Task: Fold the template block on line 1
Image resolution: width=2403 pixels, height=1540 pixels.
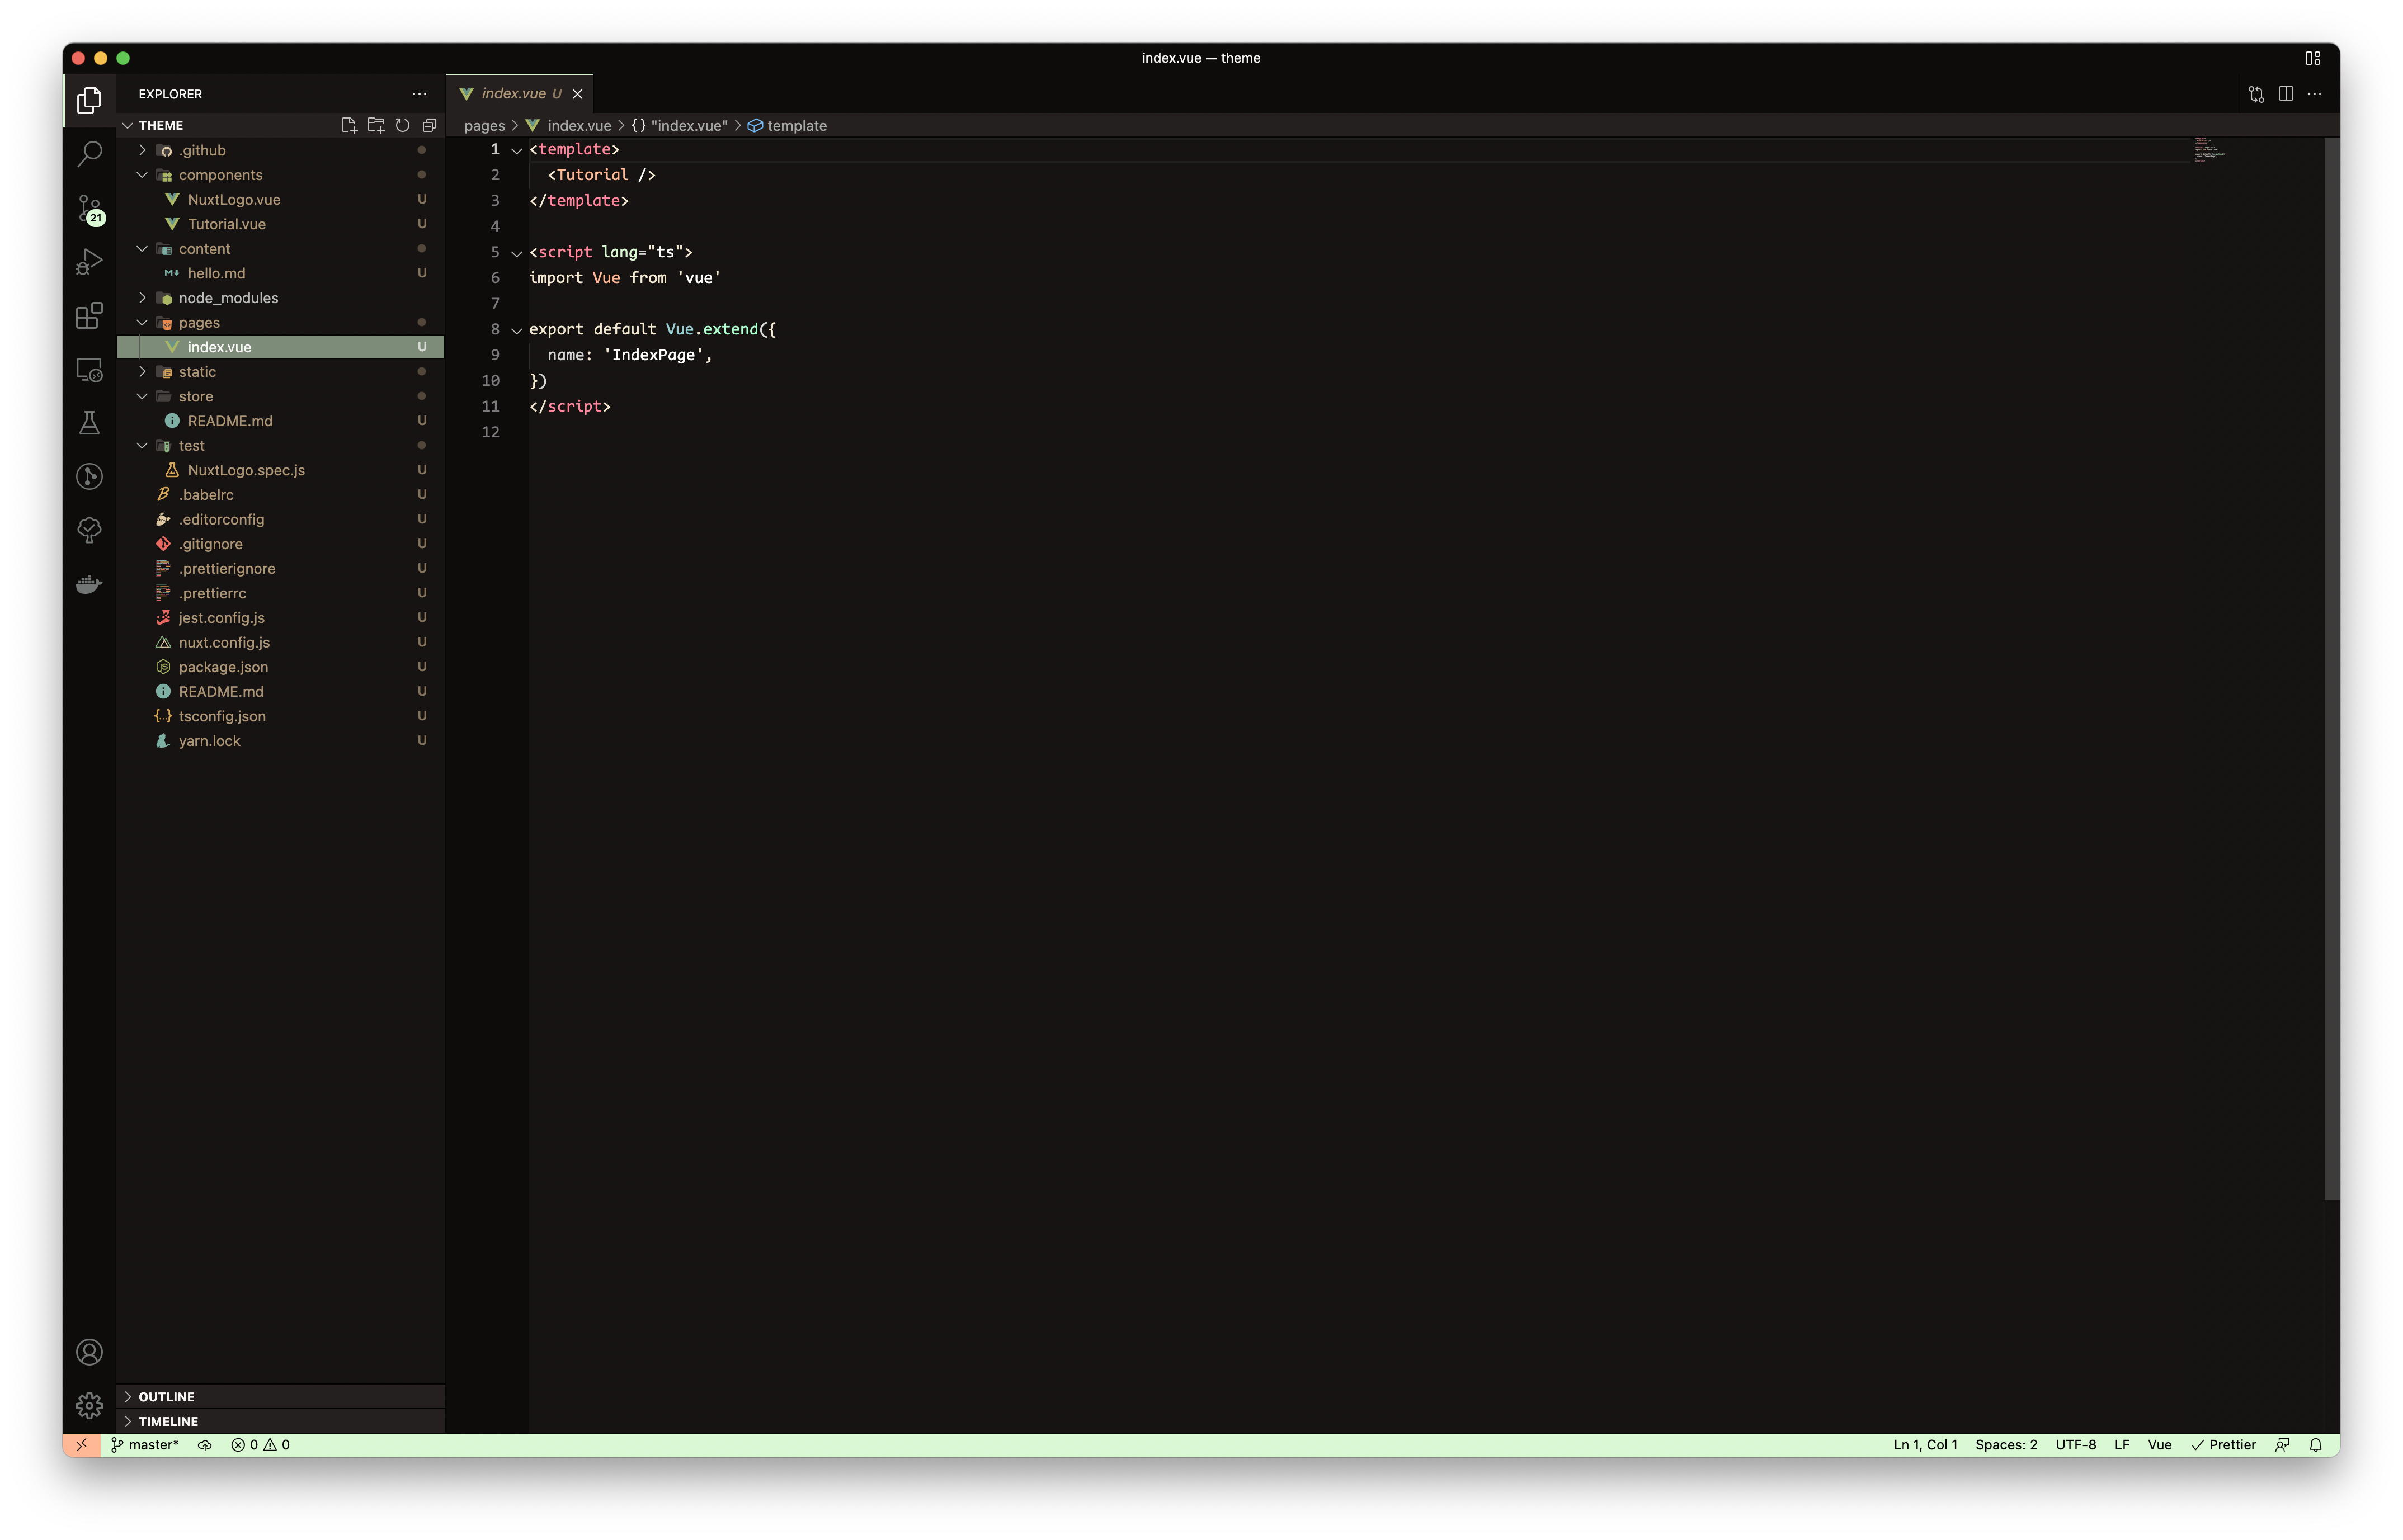Action: tap(517, 150)
